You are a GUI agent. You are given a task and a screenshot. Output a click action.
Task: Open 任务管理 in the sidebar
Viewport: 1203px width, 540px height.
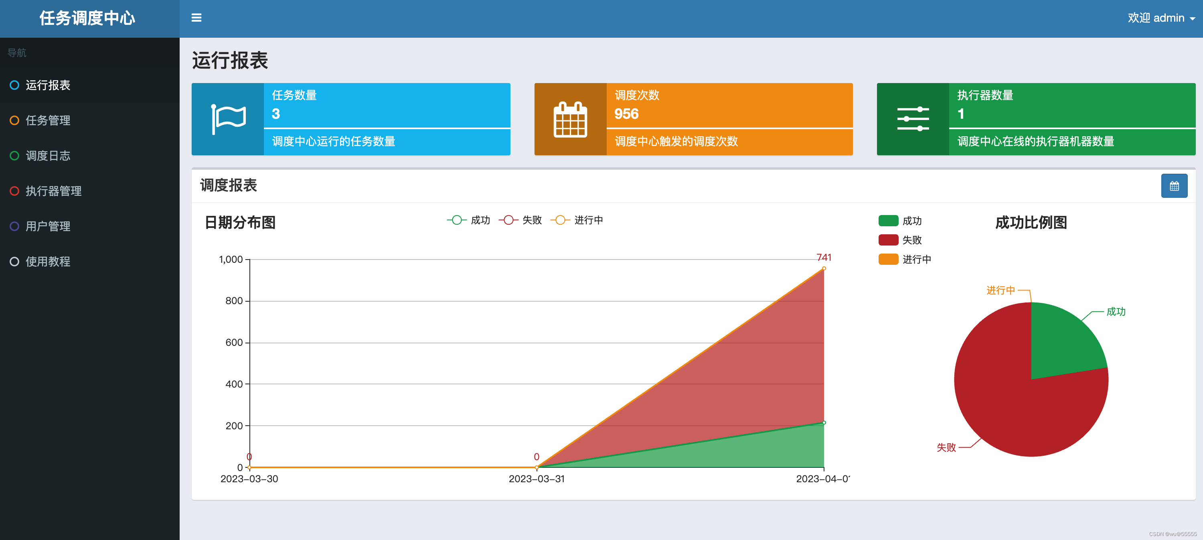click(90, 120)
